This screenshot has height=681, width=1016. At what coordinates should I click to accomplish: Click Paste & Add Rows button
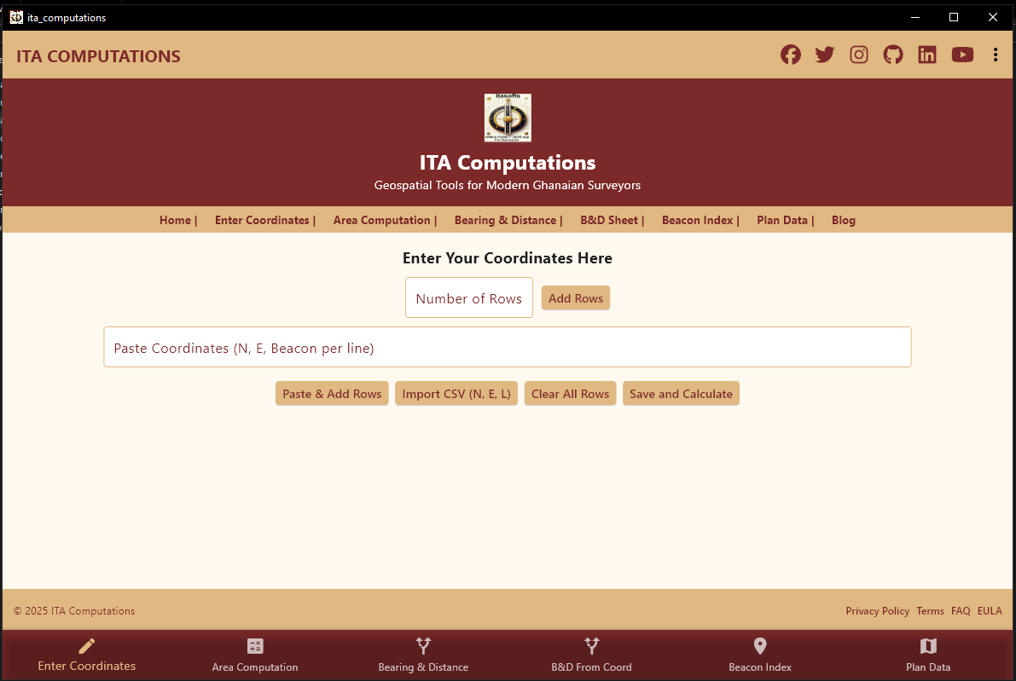pyautogui.click(x=332, y=394)
